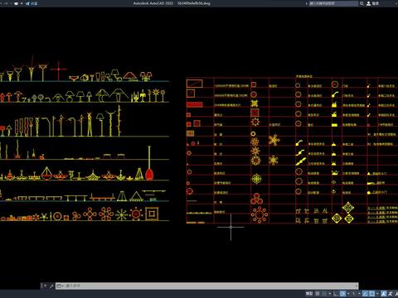Open the user sign-in account menu
This screenshot has width=398, height=298.
(372, 3)
